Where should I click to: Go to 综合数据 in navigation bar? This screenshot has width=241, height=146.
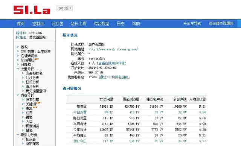point(101,24)
